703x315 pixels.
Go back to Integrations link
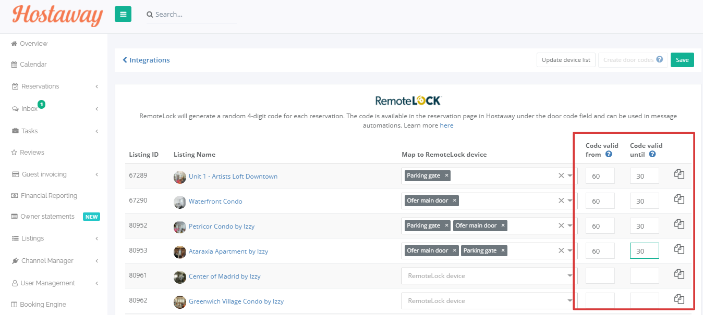146,60
